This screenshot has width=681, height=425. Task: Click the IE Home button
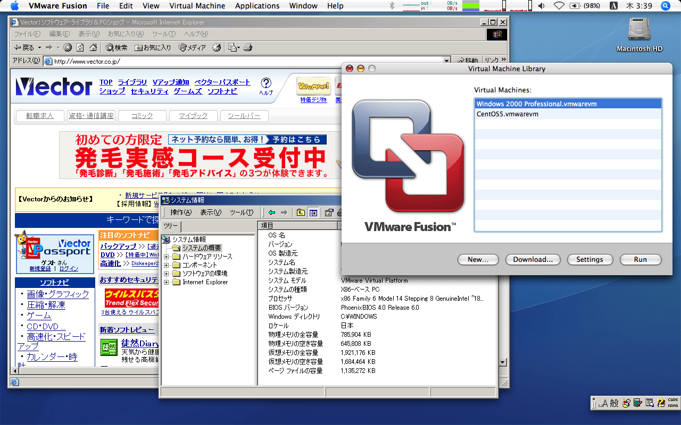pos(93,48)
